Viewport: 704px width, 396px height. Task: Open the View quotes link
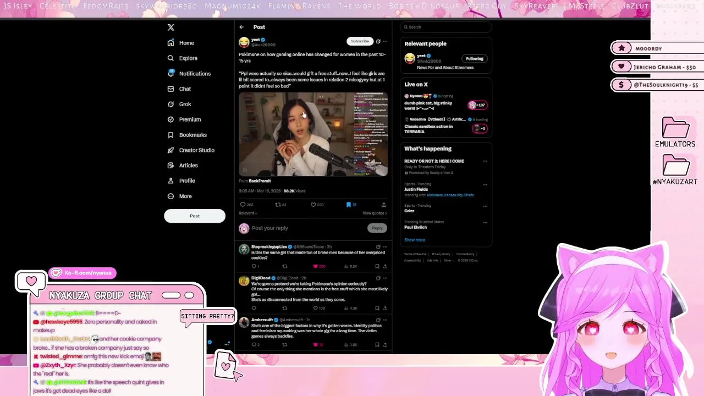374,213
